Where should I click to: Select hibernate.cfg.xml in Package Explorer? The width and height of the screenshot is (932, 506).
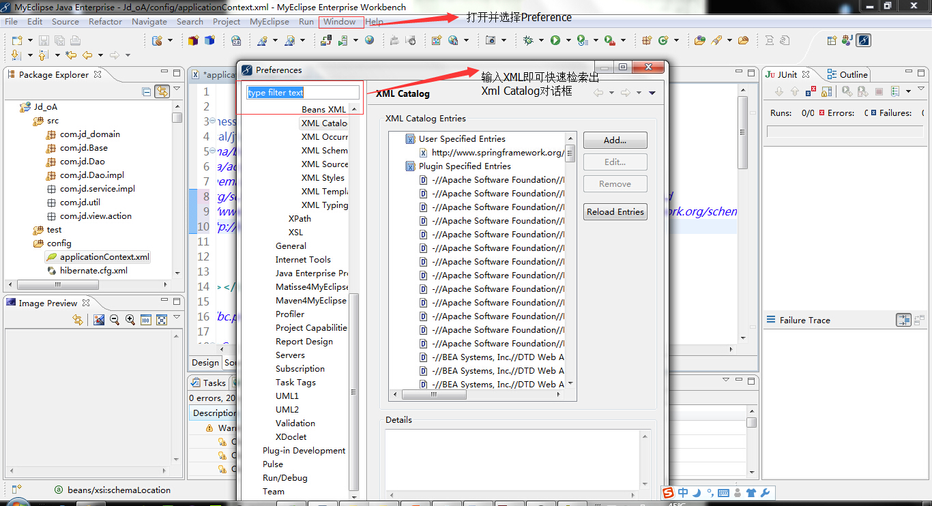(x=87, y=271)
